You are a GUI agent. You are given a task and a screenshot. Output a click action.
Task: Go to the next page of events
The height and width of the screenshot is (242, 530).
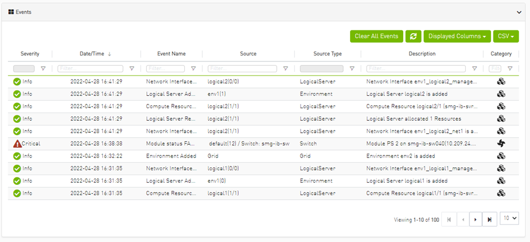click(476, 219)
